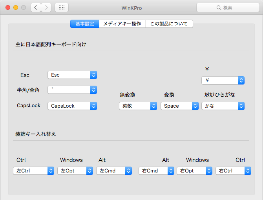Viewport: 263px width, 200px height.
Task: Switch to the 基本設定 tab
Action: [85, 24]
